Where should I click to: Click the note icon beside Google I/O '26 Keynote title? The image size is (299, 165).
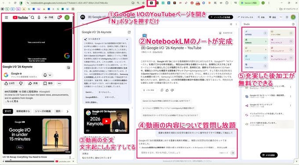click(69, 68)
